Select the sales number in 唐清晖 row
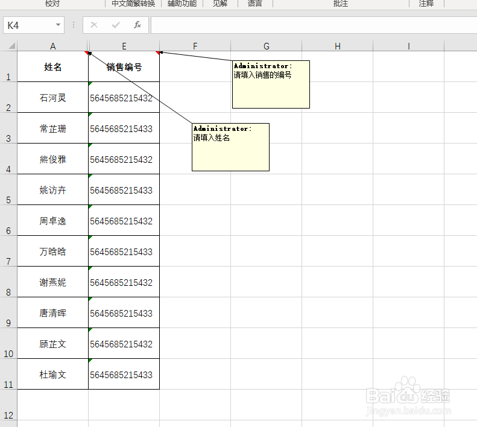 click(x=124, y=312)
